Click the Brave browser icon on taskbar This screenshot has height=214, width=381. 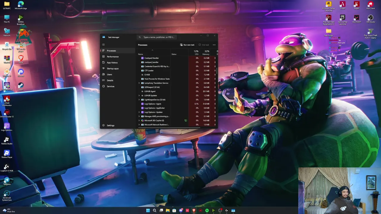(194, 210)
